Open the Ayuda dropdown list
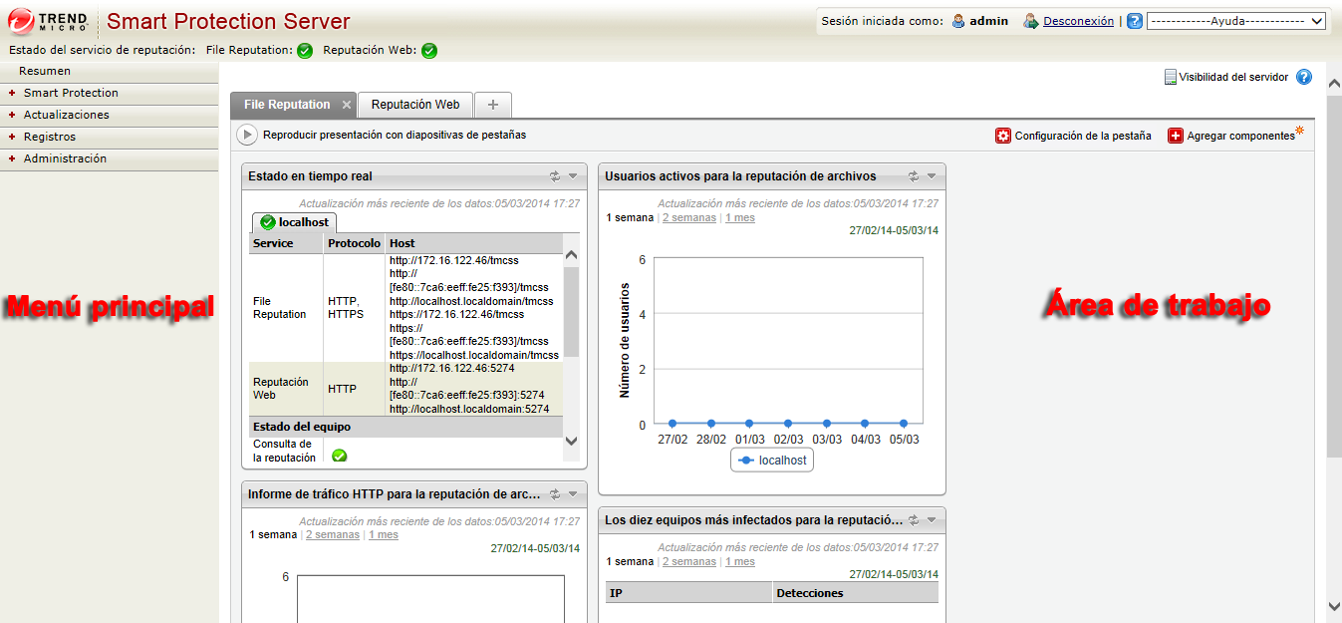 (1235, 21)
